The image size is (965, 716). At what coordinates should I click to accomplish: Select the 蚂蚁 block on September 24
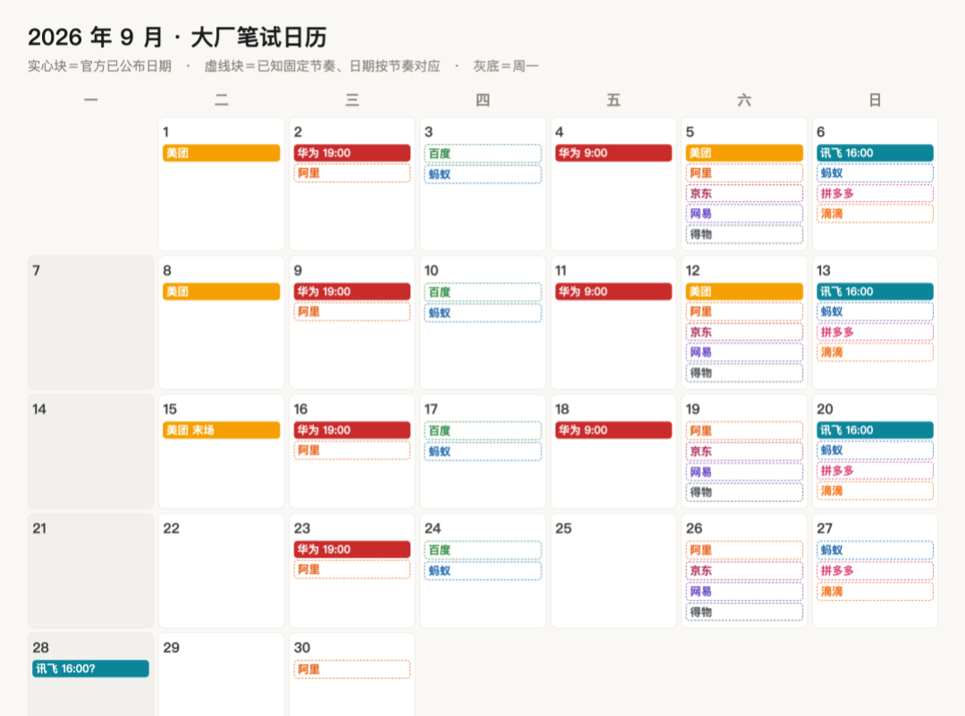(482, 570)
